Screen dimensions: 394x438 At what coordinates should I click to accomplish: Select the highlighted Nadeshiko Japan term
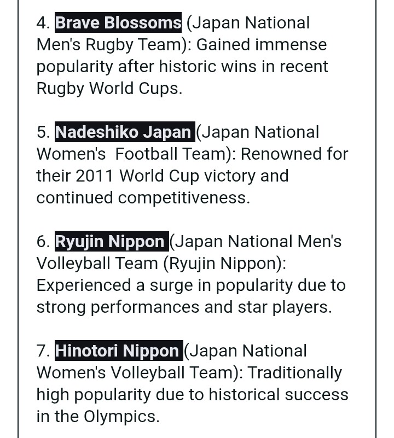tap(124, 132)
